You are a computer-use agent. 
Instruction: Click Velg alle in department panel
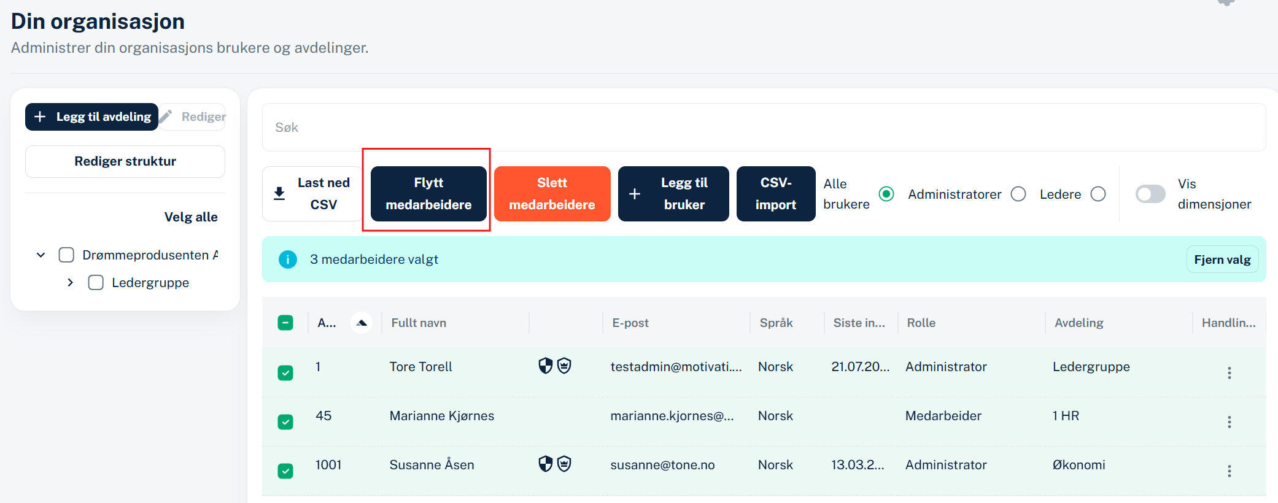click(x=191, y=217)
